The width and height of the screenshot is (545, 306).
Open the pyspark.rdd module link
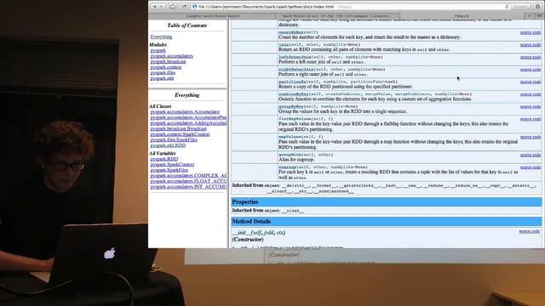[x=162, y=78]
